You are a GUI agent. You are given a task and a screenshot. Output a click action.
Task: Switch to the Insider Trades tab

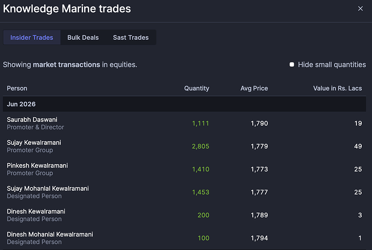click(32, 38)
